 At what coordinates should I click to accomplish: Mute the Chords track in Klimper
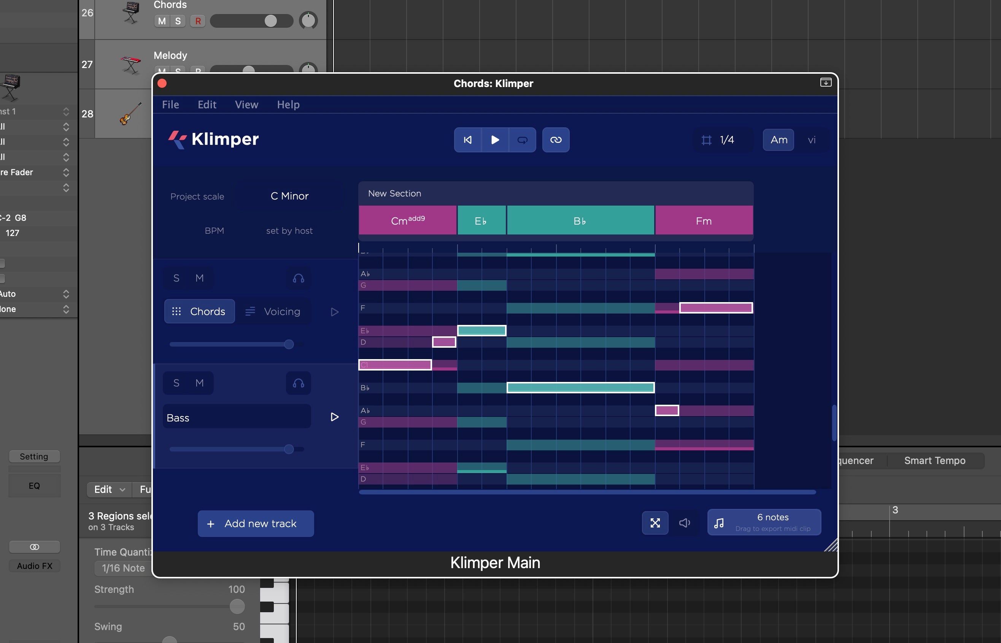[x=199, y=278]
